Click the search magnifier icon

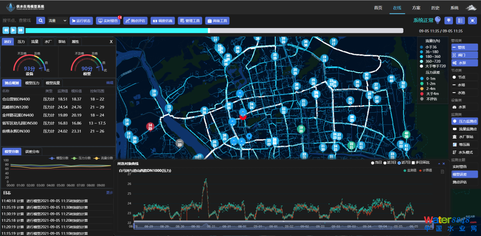pos(41,20)
